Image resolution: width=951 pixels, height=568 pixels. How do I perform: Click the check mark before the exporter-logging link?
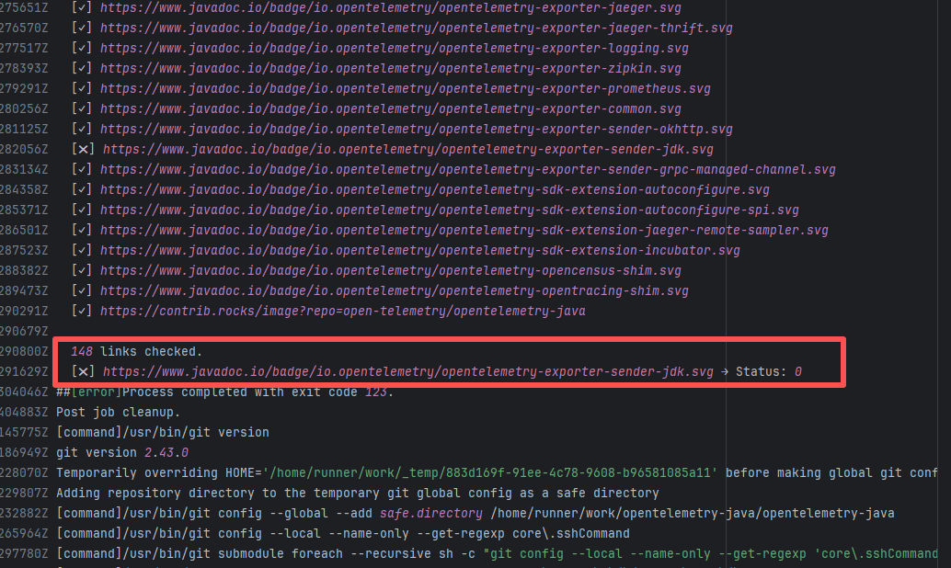(x=82, y=49)
